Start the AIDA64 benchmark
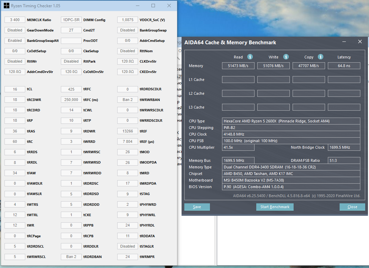This screenshot has height=268, width=369. (275, 207)
